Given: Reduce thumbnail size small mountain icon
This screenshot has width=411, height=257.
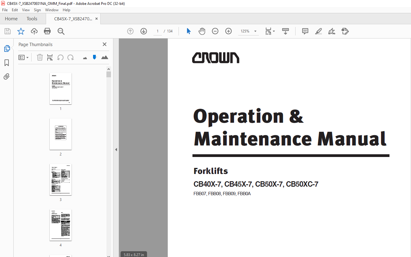Looking at the screenshot, I should (85, 58).
